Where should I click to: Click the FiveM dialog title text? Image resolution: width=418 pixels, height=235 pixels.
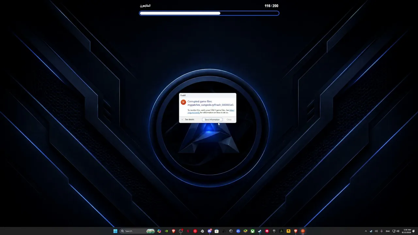[183, 95]
